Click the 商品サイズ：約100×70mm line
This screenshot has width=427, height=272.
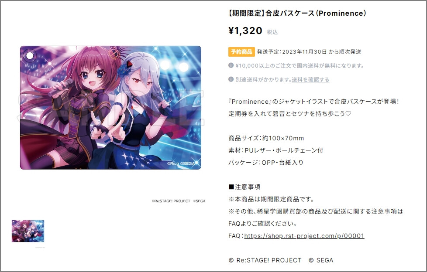click(266, 138)
